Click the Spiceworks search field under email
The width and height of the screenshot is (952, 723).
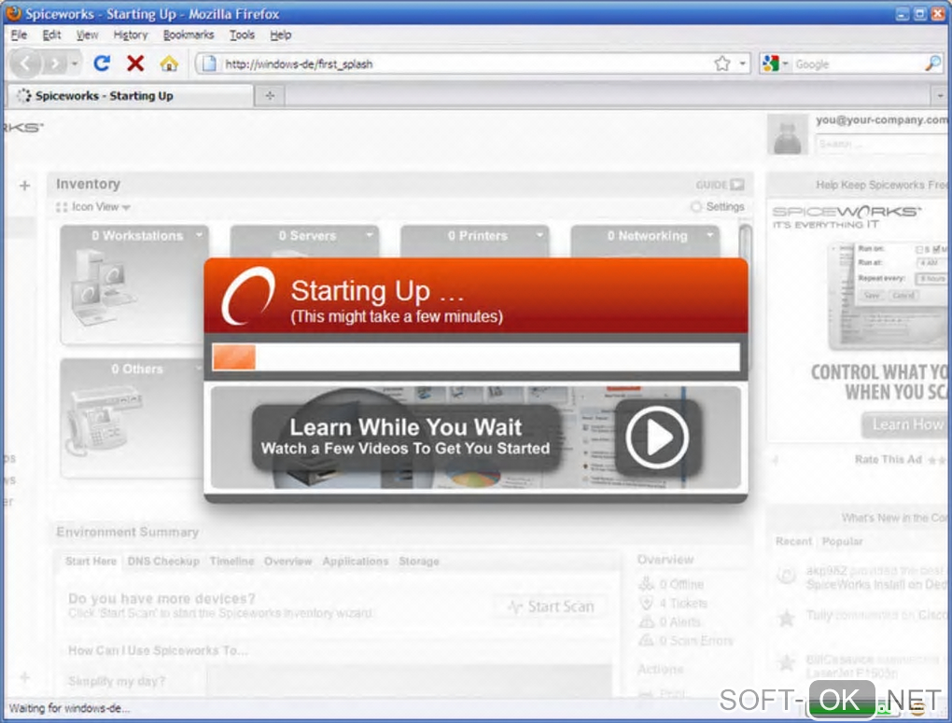point(882,144)
